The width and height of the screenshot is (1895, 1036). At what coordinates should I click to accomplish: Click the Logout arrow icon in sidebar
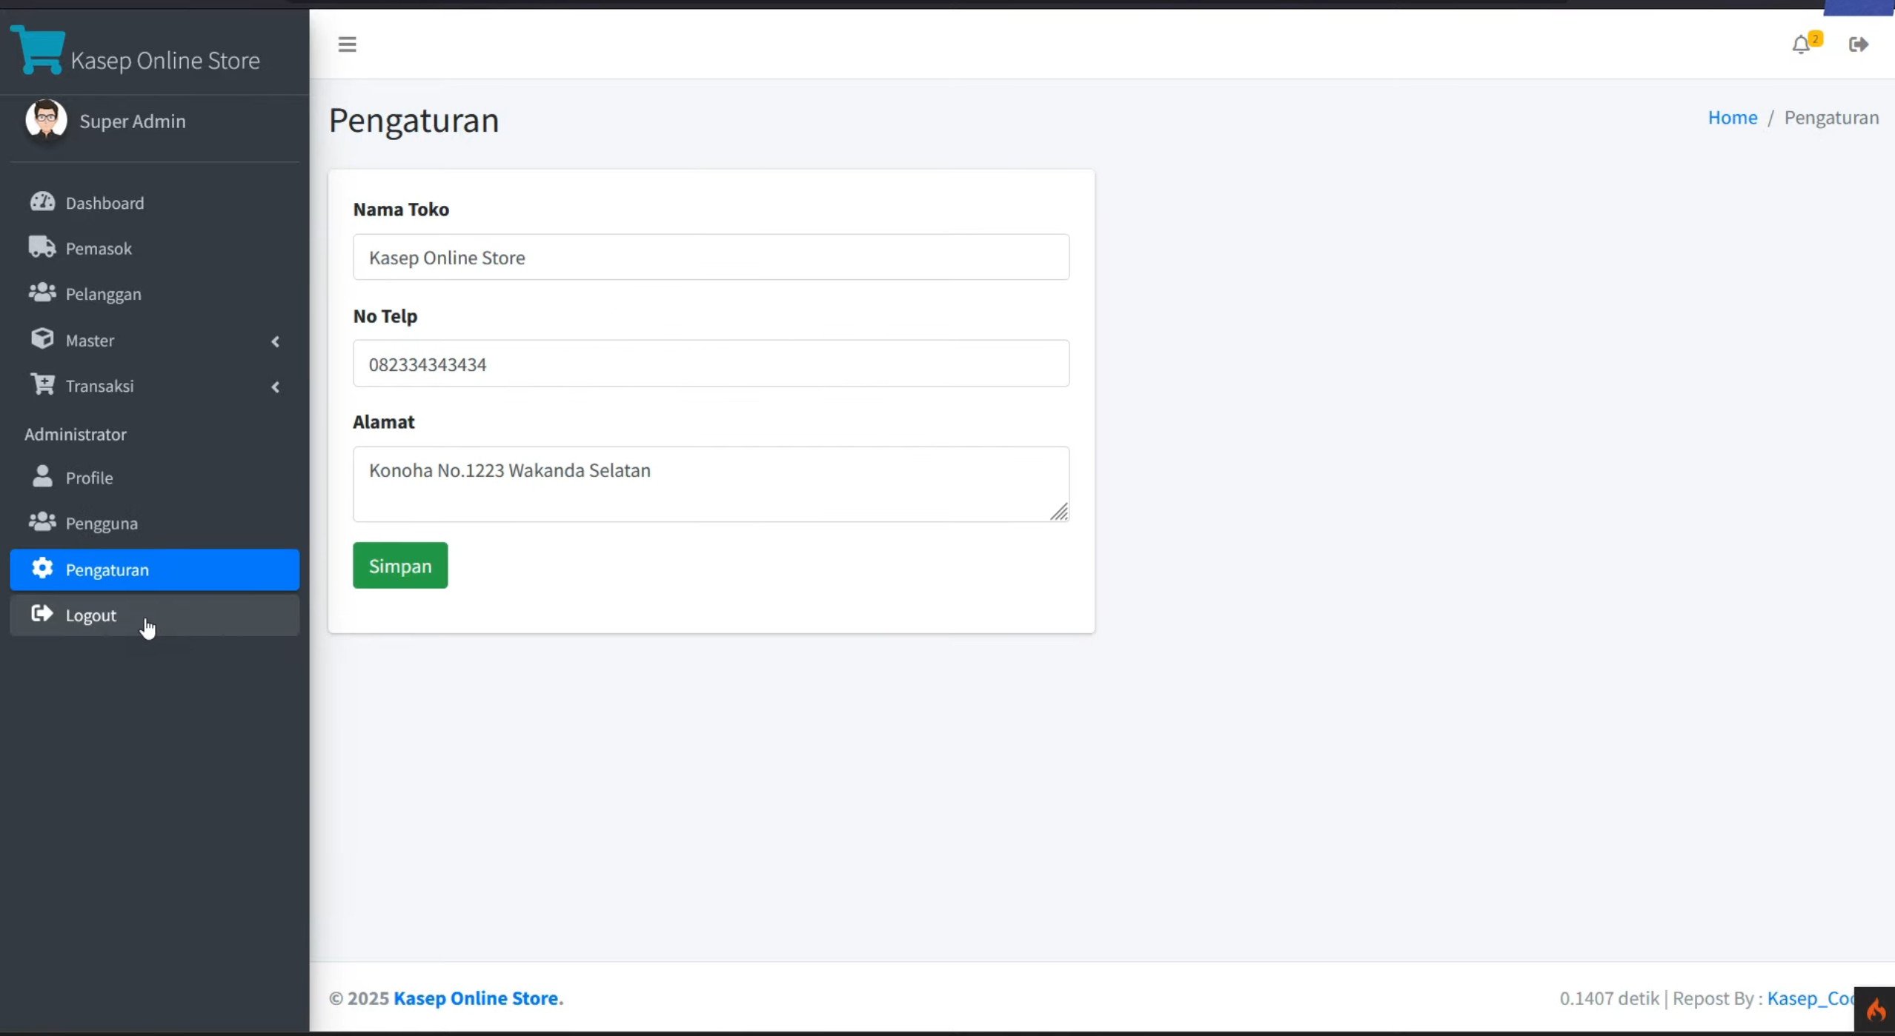coord(42,614)
